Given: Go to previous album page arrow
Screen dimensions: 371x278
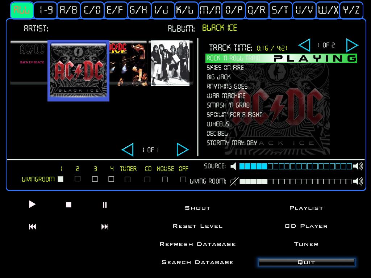Looking at the screenshot, I should click(x=128, y=149).
